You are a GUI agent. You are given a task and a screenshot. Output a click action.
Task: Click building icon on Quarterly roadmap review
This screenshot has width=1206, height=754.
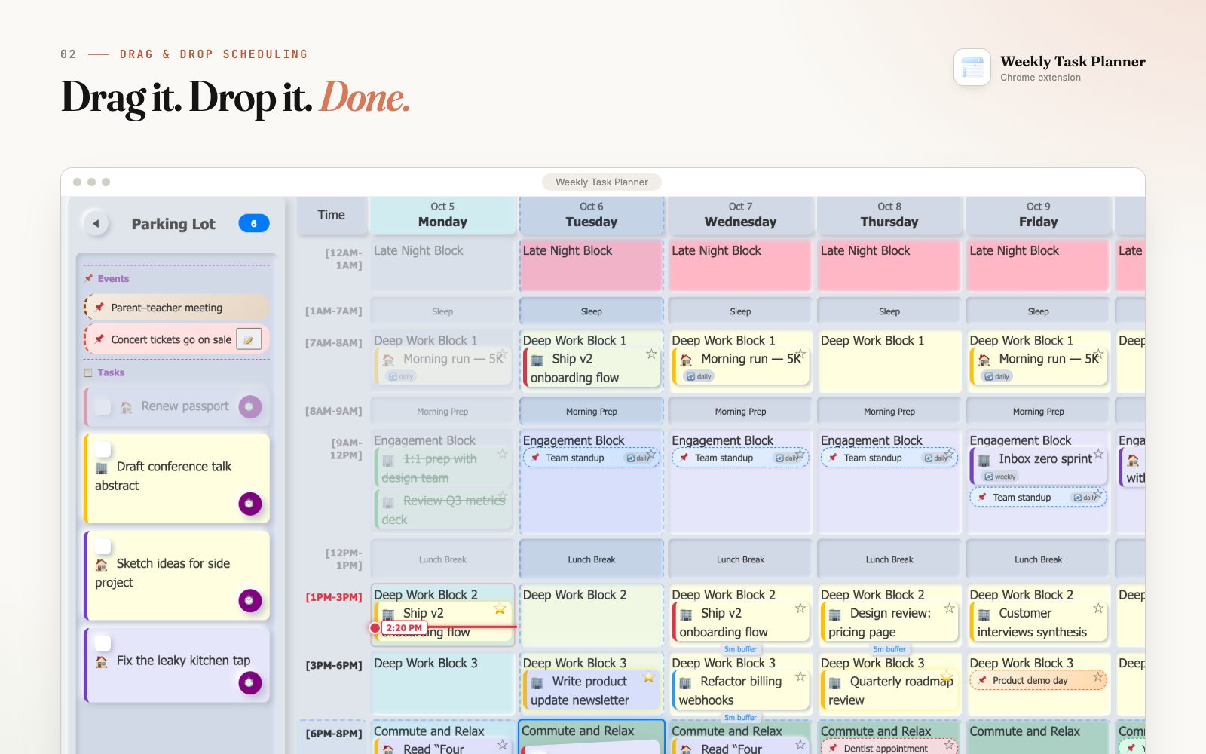pos(835,682)
